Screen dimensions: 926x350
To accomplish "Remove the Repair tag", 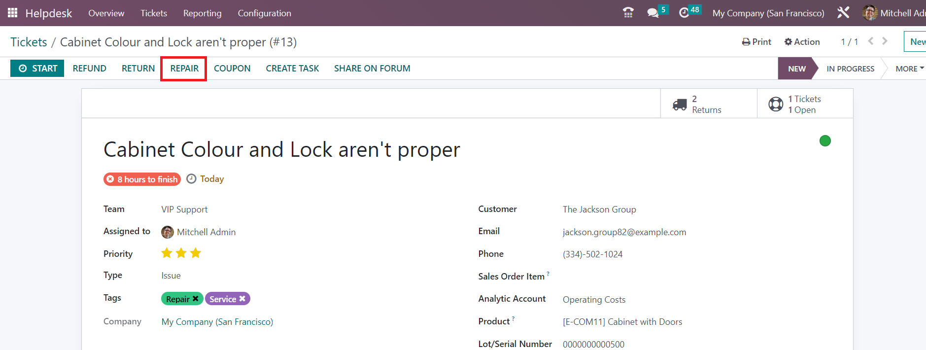I will click(196, 299).
